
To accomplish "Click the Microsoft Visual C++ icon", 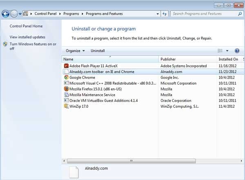I will click(67, 83).
